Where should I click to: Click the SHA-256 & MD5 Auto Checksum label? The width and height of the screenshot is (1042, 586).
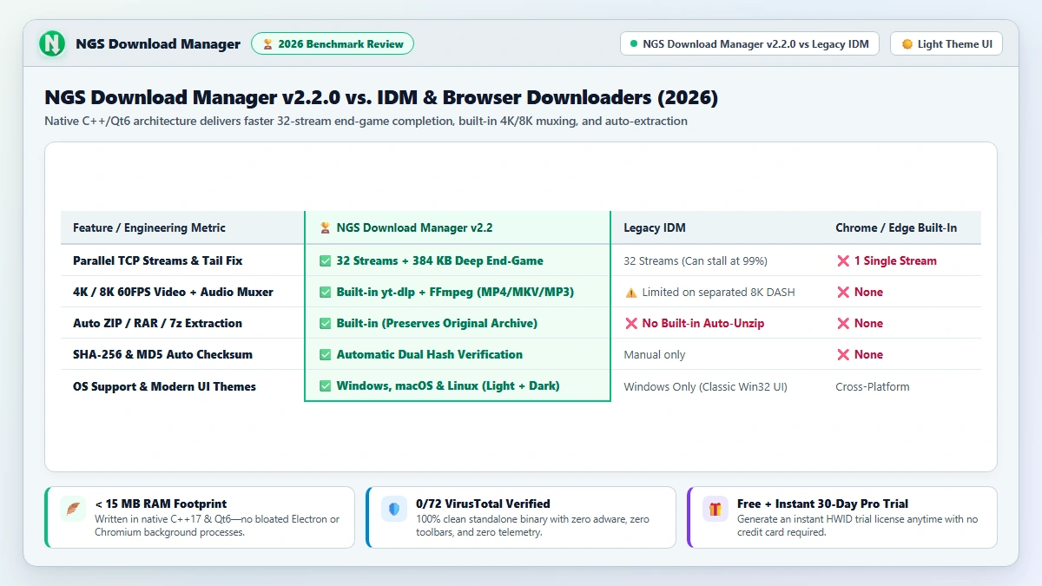162,354
